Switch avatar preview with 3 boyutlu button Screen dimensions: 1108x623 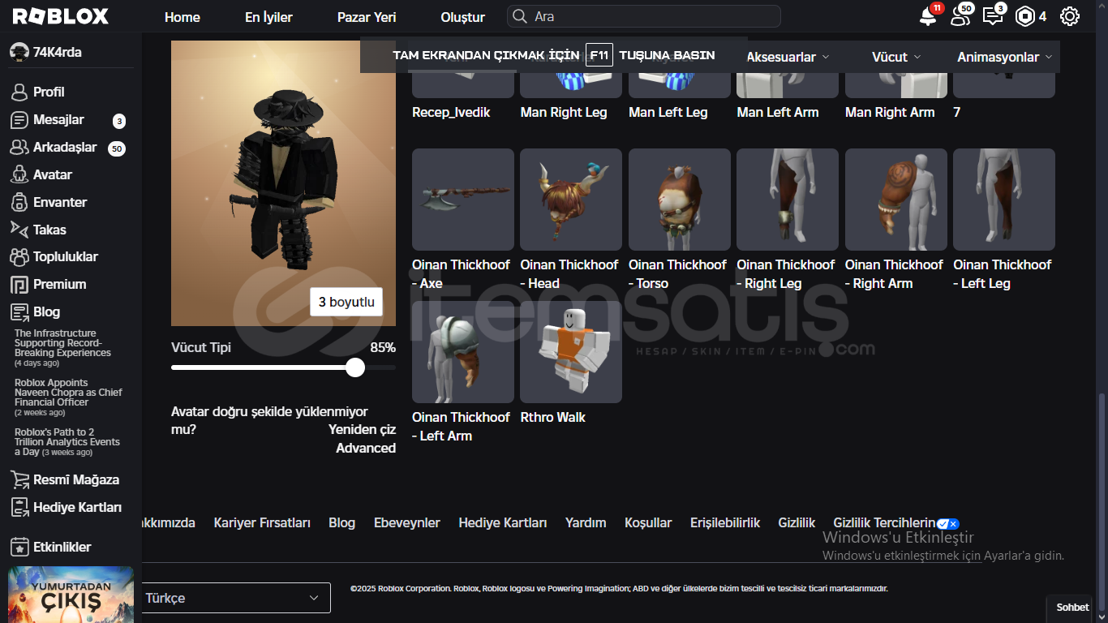346,302
